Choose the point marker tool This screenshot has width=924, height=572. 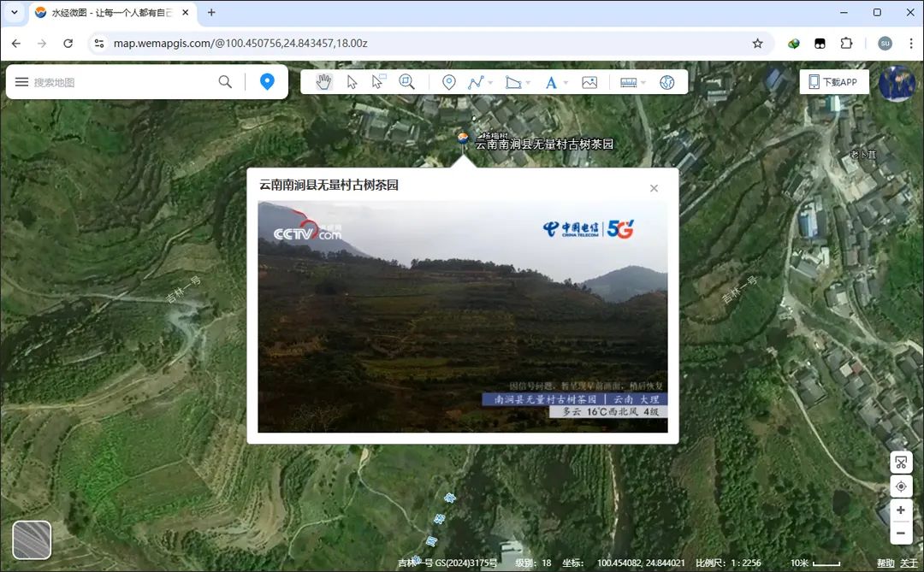click(x=448, y=82)
